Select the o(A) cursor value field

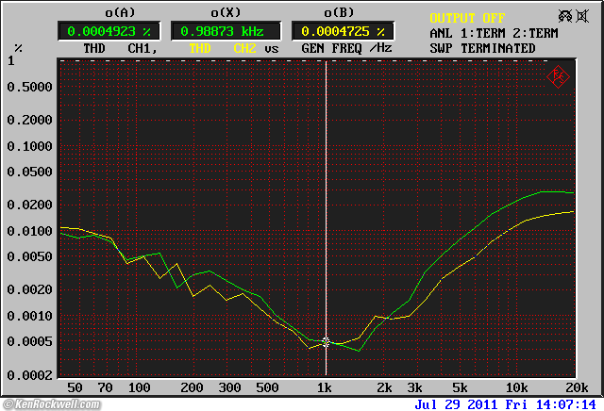[109, 30]
